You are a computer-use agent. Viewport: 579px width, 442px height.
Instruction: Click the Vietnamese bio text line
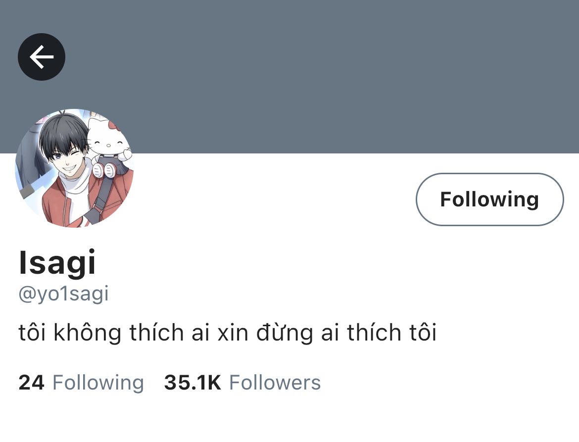228,332
